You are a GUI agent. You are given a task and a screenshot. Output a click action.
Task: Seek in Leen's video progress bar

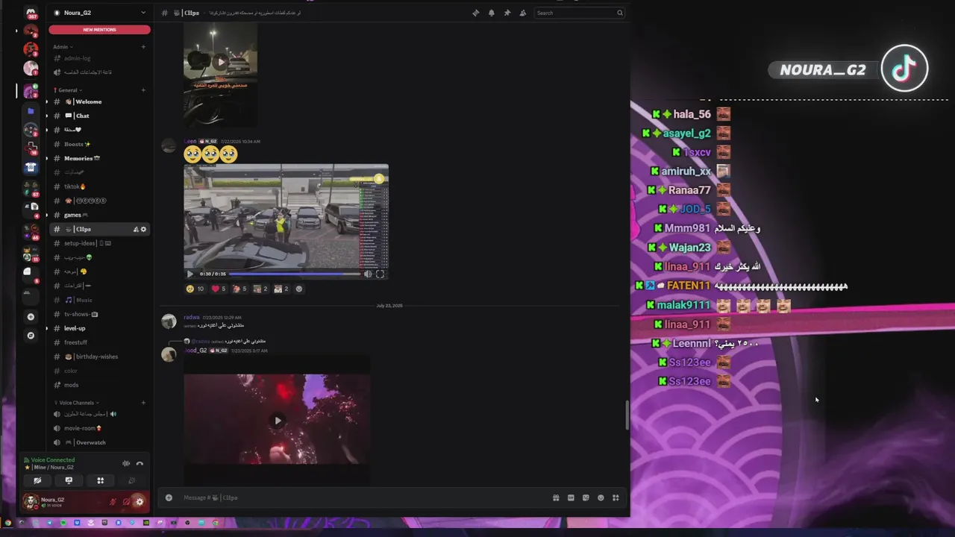[x=295, y=274]
